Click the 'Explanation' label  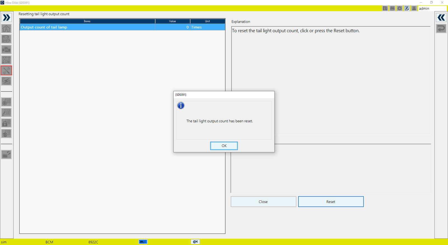click(x=241, y=22)
